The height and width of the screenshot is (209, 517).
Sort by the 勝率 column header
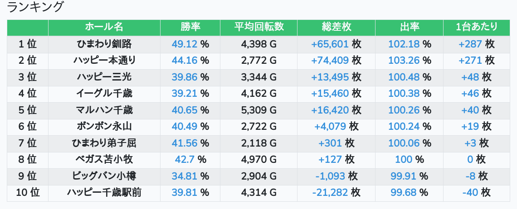(x=190, y=27)
